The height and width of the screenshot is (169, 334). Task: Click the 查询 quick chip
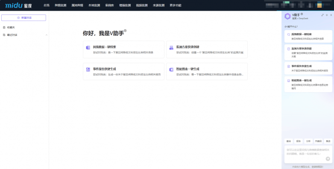click(x=289, y=141)
